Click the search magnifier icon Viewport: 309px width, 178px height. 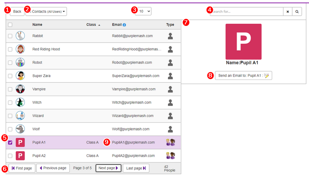[297, 12]
